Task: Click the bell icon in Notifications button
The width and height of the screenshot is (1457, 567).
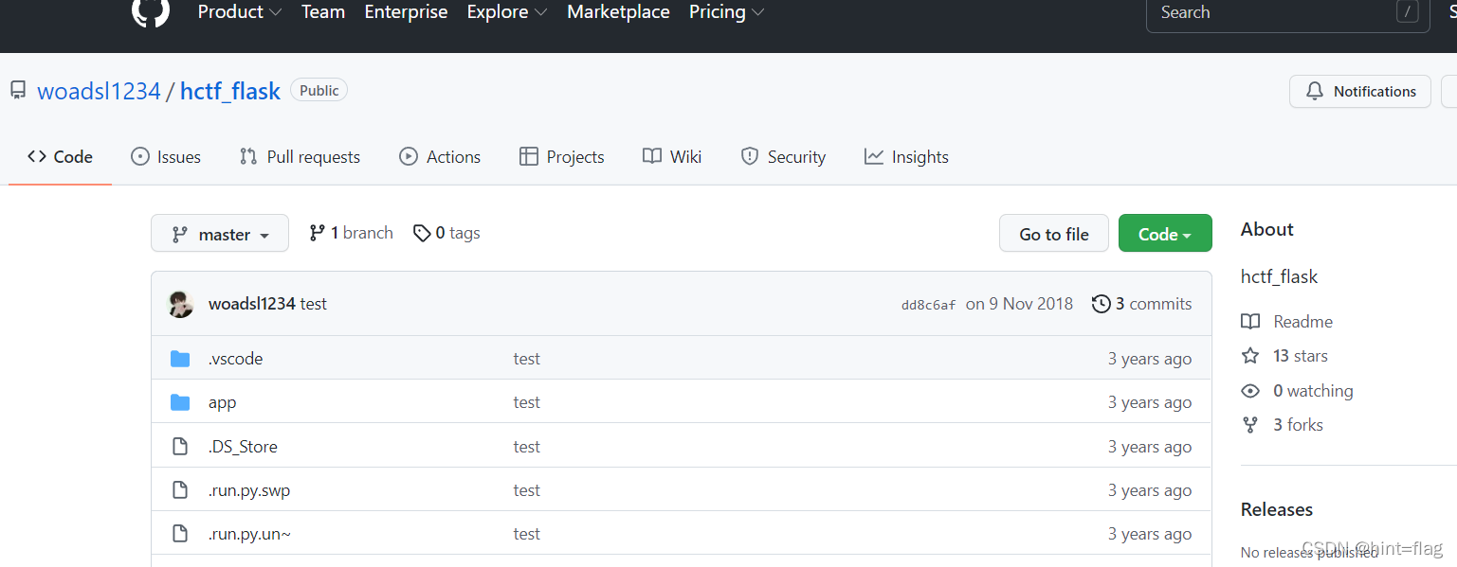Action: click(1314, 92)
